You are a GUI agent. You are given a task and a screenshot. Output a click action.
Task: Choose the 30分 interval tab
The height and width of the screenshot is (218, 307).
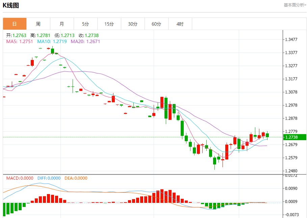[133, 24]
